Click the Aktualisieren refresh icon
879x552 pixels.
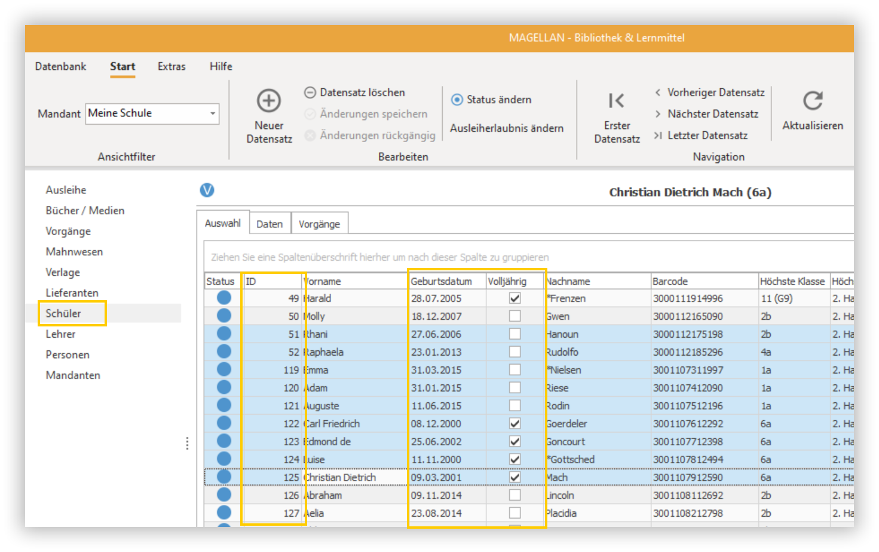coord(813,101)
